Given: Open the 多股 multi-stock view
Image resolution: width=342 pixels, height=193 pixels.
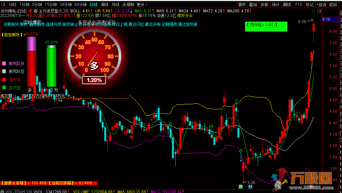Looking at the screenshot, I should 264,4.
